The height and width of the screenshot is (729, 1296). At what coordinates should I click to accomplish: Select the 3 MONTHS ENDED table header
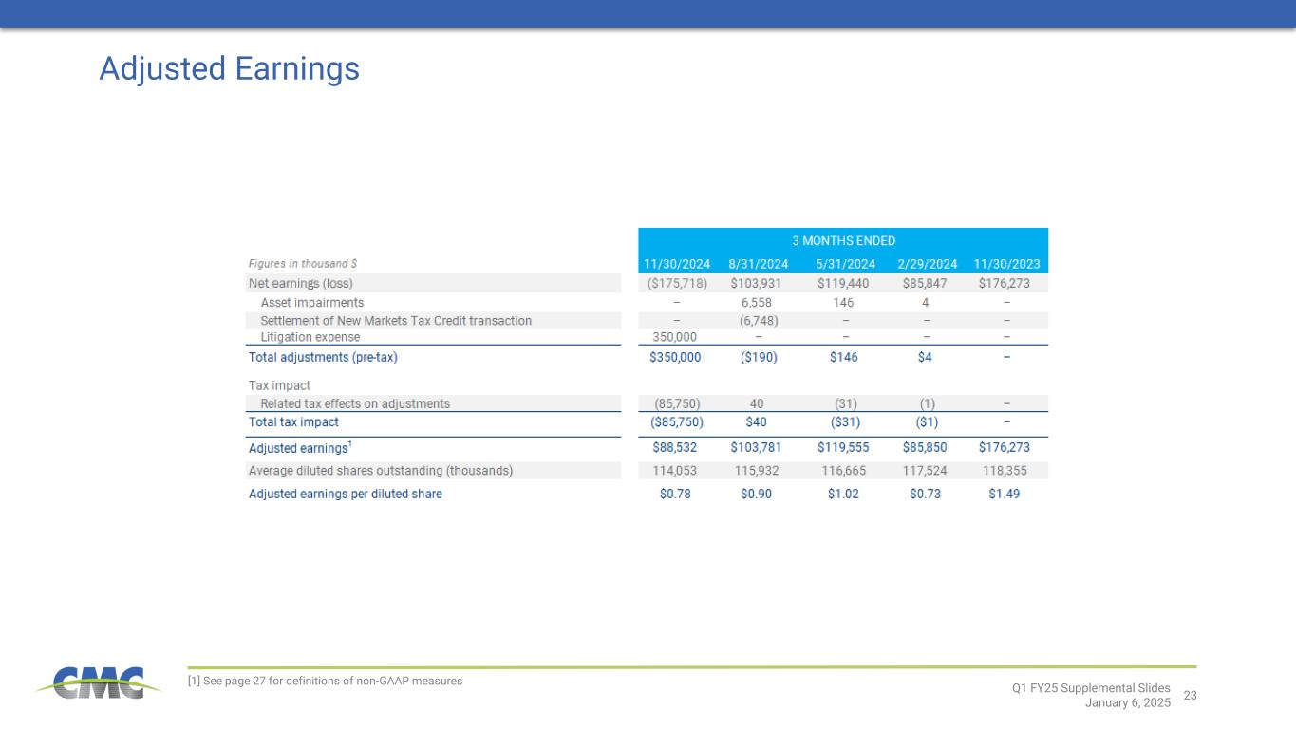pos(843,240)
